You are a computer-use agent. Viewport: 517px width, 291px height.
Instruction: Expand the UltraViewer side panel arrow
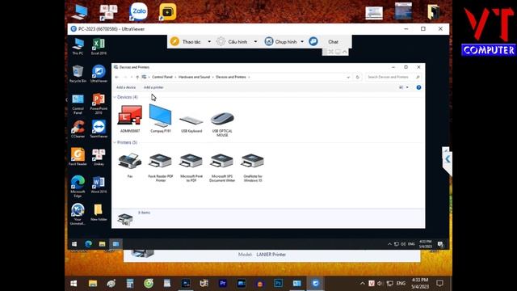pos(448,159)
